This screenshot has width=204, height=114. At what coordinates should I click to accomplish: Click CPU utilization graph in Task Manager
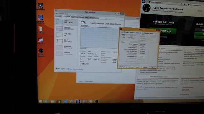99,37
